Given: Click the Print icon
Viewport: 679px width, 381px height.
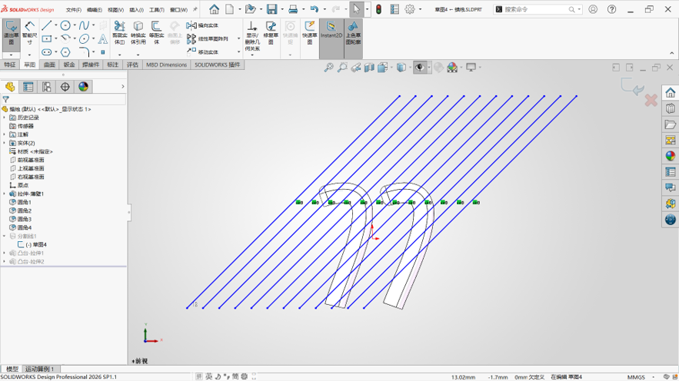Looking at the screenshot, I should 293,9.
